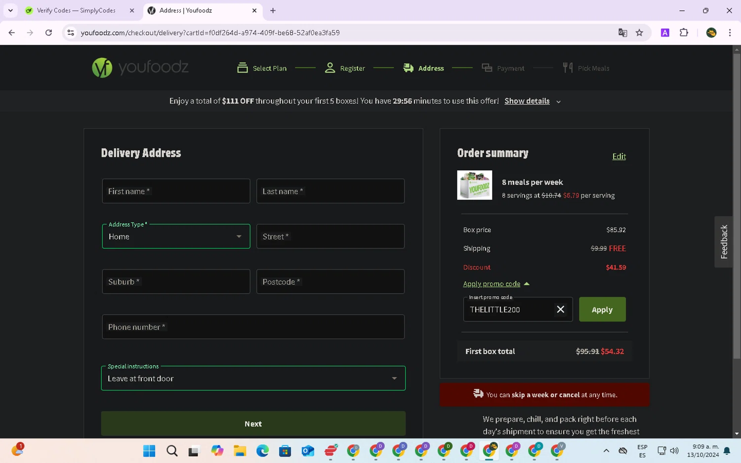Click the Youfoodz logo
Viewport: 741px width, 463px height.
point(140,68)
